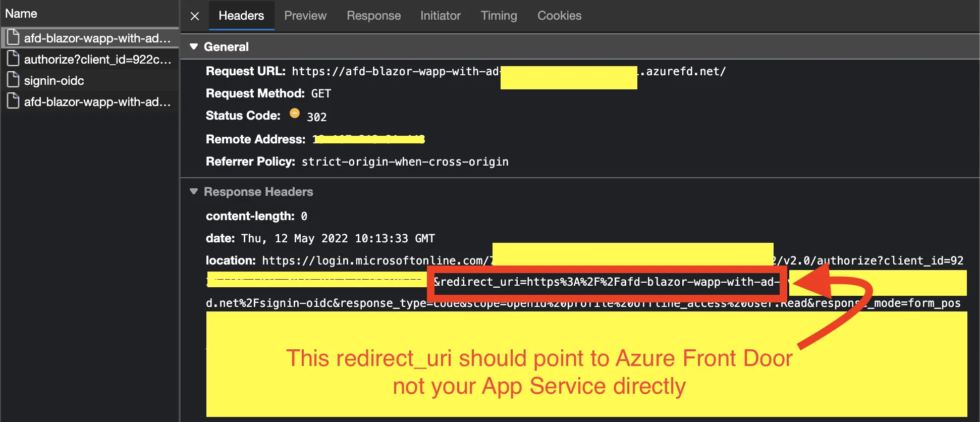Click the General section heading
Image resolution: width=980 pixels, height=422 pixels.
(x=226, y=47)
